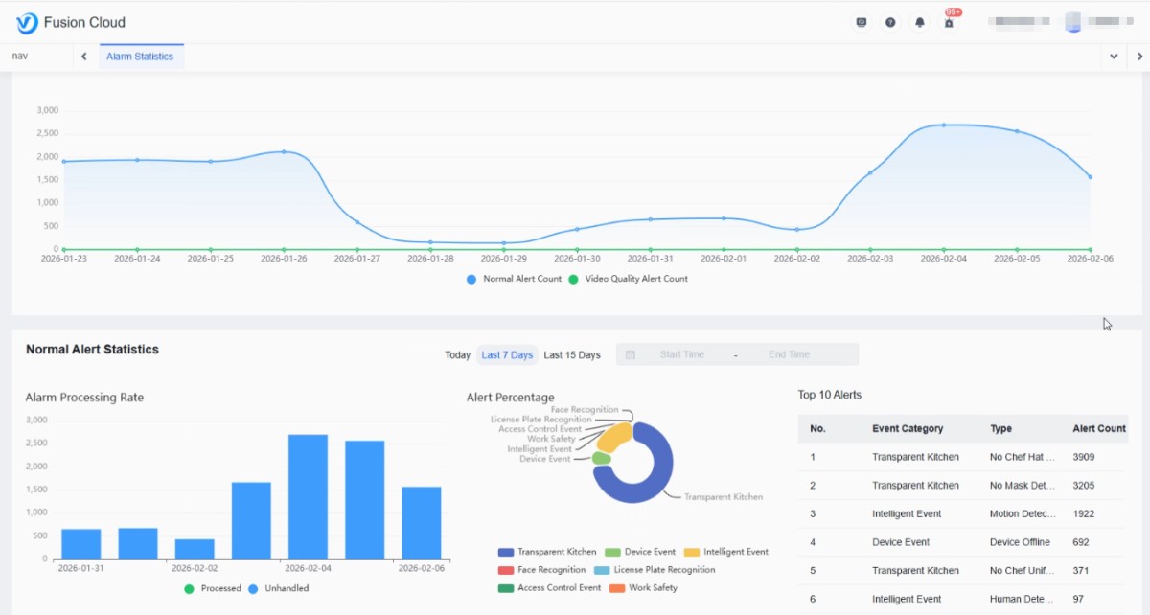Click the calendar icon in date range field

631,354
